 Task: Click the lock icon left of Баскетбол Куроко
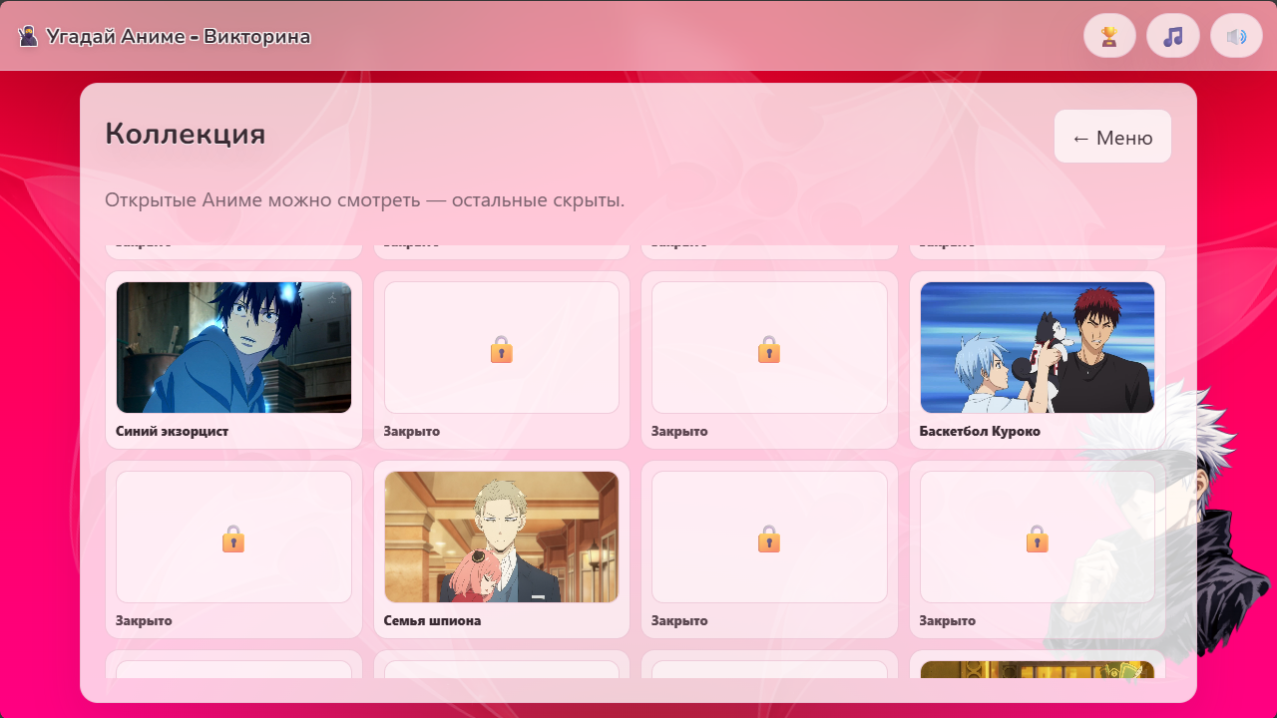coord(768,350)
